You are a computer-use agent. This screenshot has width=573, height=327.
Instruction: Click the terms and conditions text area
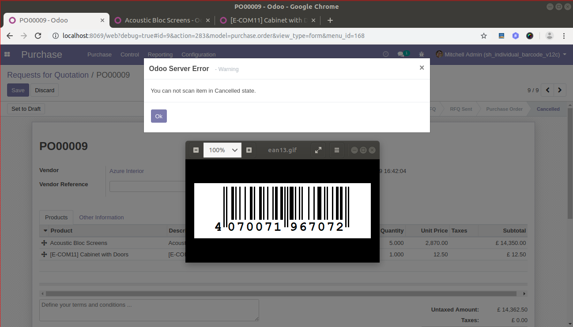(x=149, y=310)
